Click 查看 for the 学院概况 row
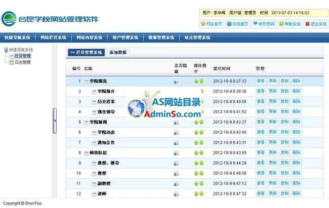This screenshot has width=329, height=208. click(261, 81)
